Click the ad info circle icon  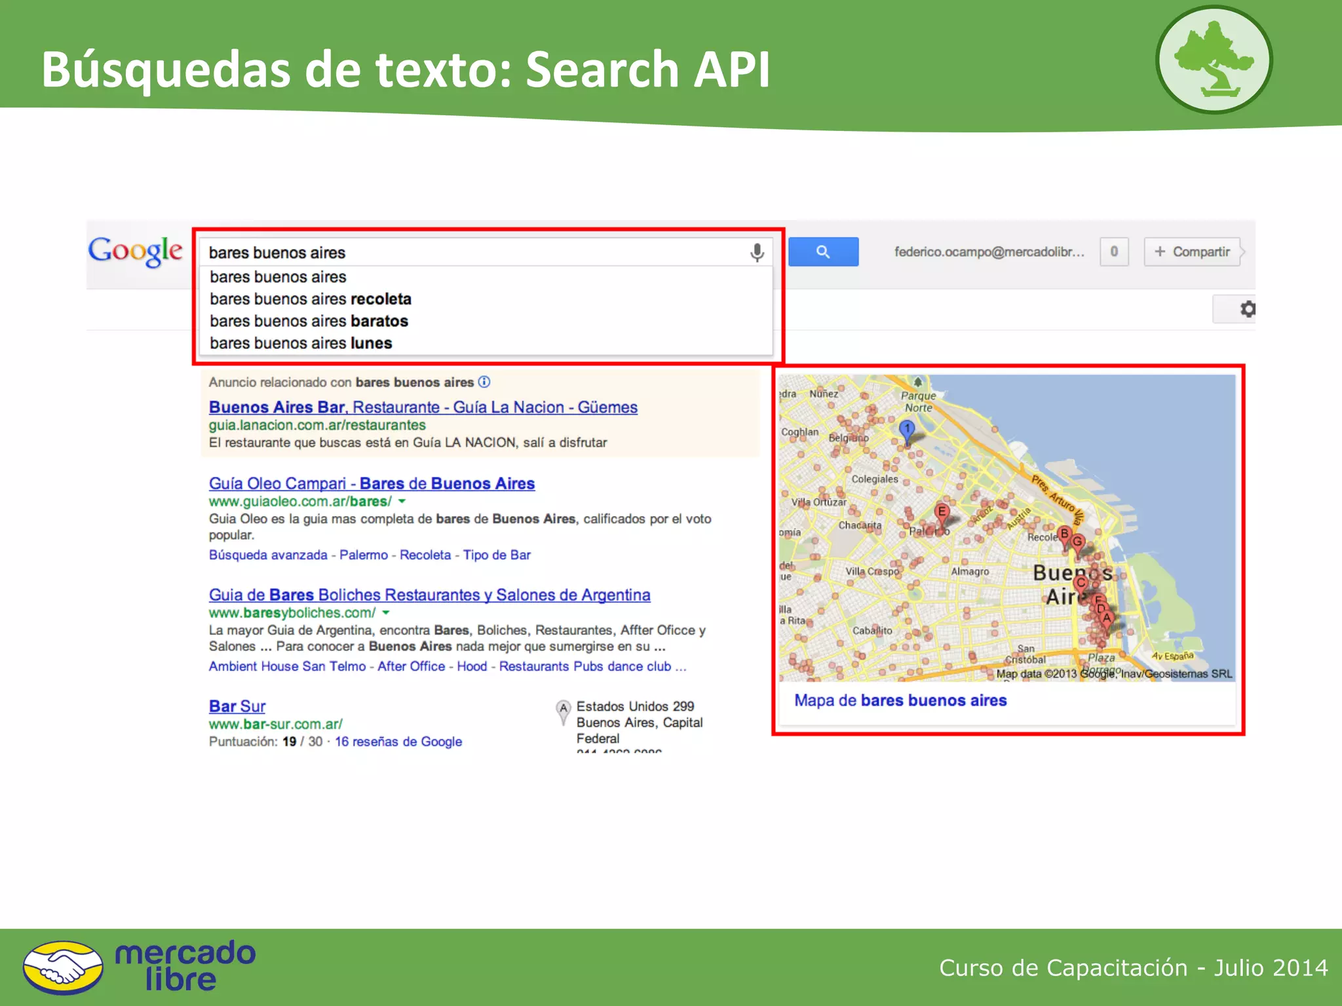(484, 382)
